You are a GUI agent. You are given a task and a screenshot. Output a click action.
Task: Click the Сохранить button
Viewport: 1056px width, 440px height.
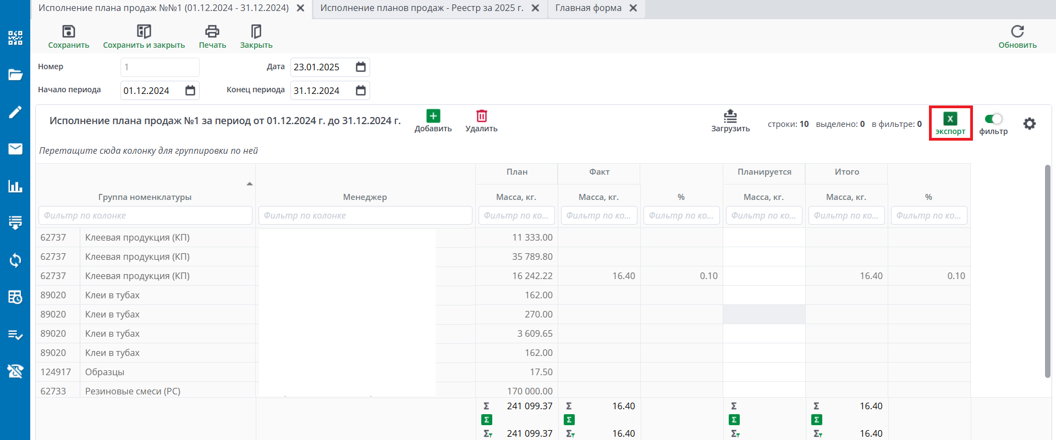click(69, 37)
